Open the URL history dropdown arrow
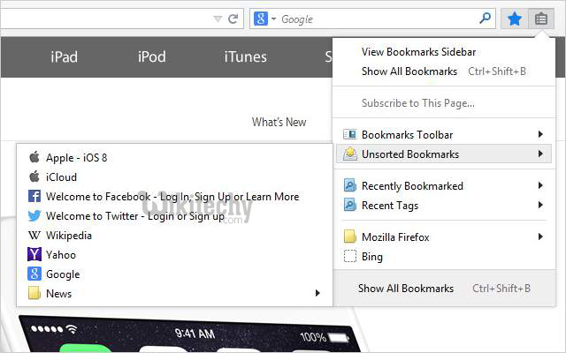Viewport: 566px width, 353px height. pos(218,19)
